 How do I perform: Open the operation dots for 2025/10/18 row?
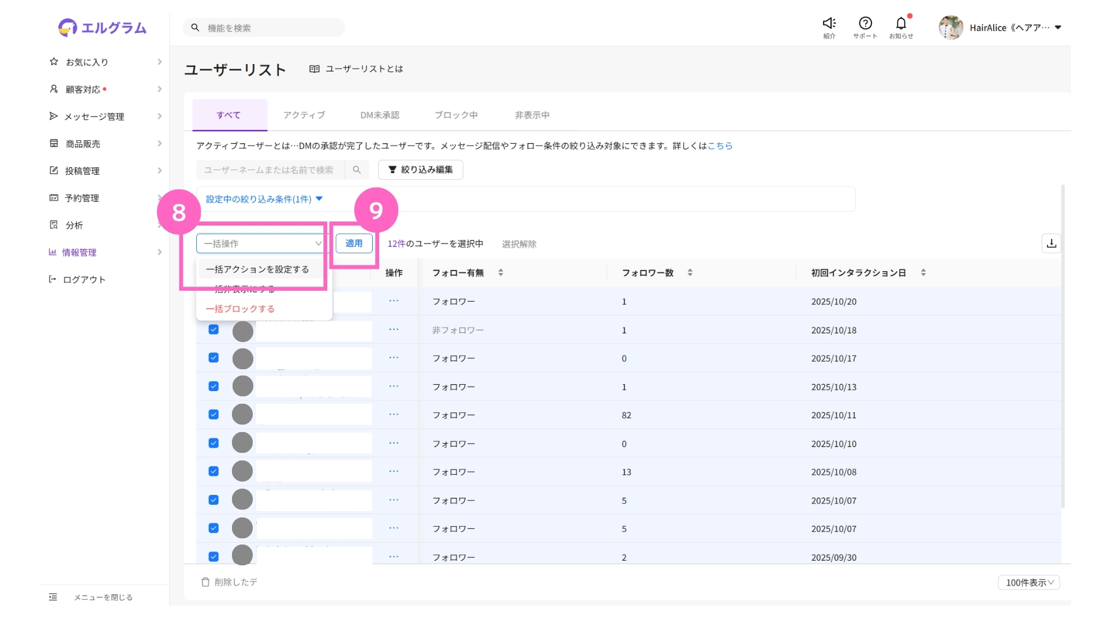[394, 329]
